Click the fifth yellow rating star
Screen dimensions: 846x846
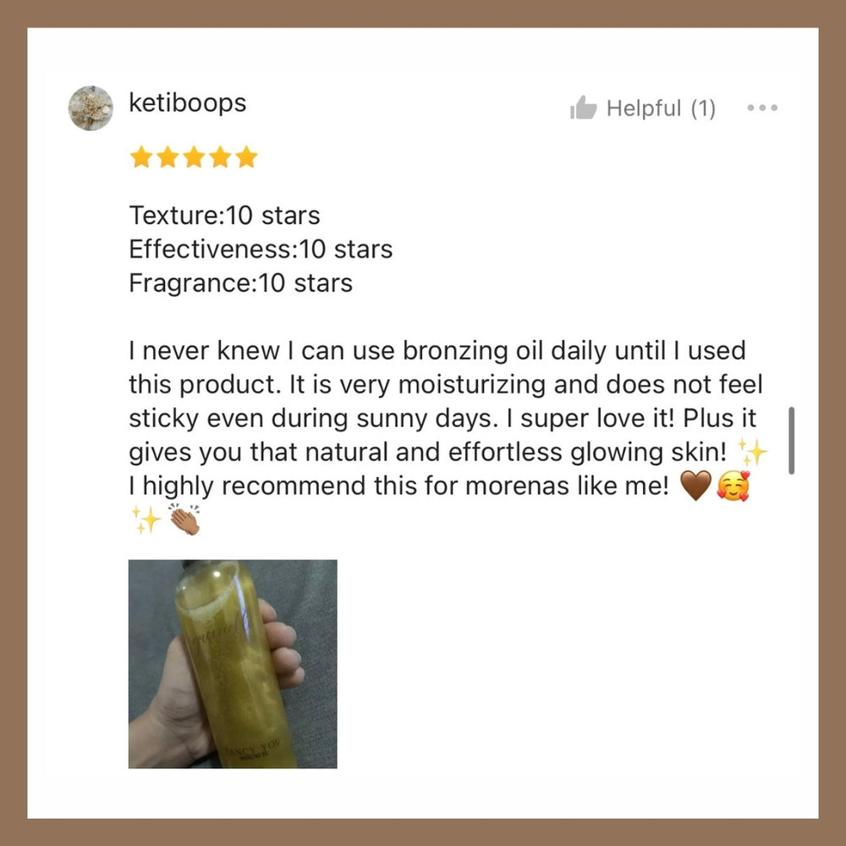click(x=246, y=157)
